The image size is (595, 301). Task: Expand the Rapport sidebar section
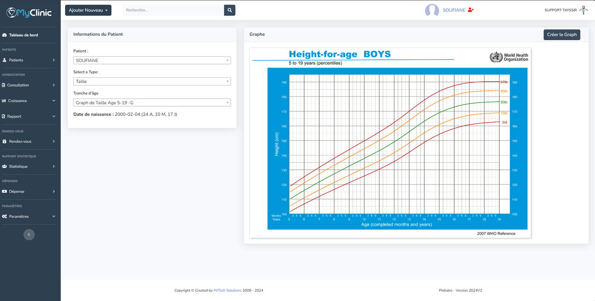pos(29,116)
